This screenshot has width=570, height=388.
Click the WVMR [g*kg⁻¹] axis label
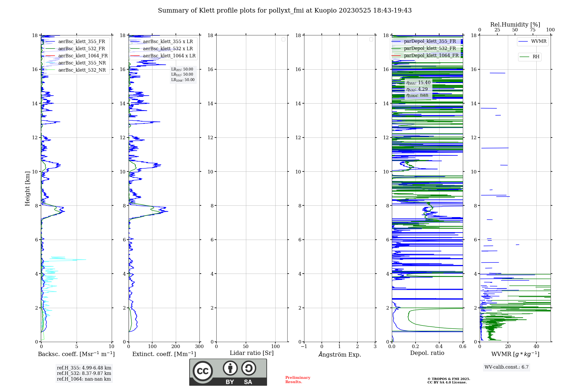(515, 354)
